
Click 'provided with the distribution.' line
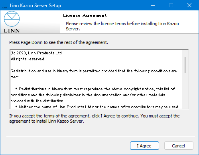tap(37, 101)
